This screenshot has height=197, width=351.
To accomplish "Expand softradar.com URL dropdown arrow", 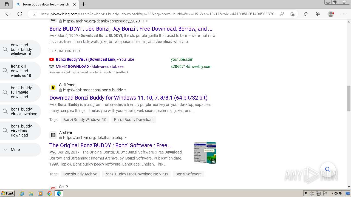I will (125, 90).
